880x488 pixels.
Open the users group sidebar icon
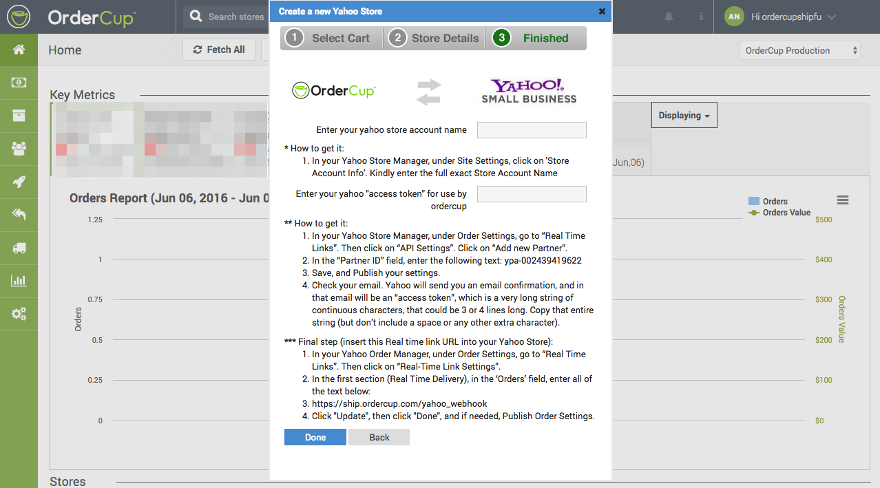click(x=19, y=149)
